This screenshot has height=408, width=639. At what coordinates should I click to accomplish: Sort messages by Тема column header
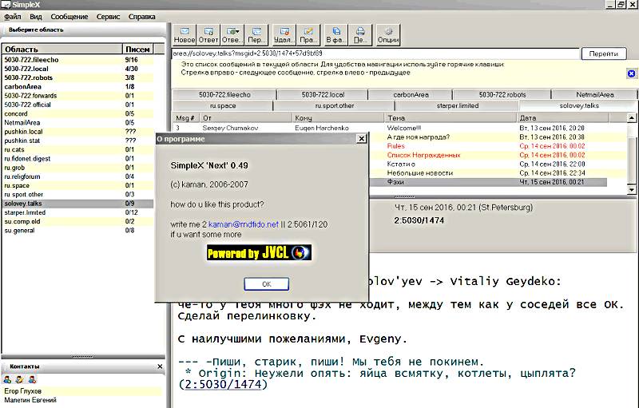pos(450,117)
